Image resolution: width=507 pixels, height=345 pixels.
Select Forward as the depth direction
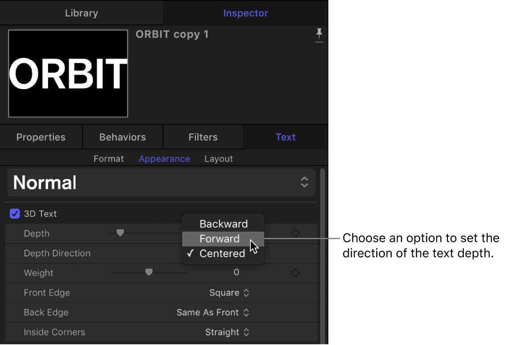pyautogui.click(x=220, y=239)
